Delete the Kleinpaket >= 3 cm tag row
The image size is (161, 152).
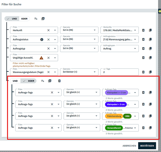click(x=143, y=92)
